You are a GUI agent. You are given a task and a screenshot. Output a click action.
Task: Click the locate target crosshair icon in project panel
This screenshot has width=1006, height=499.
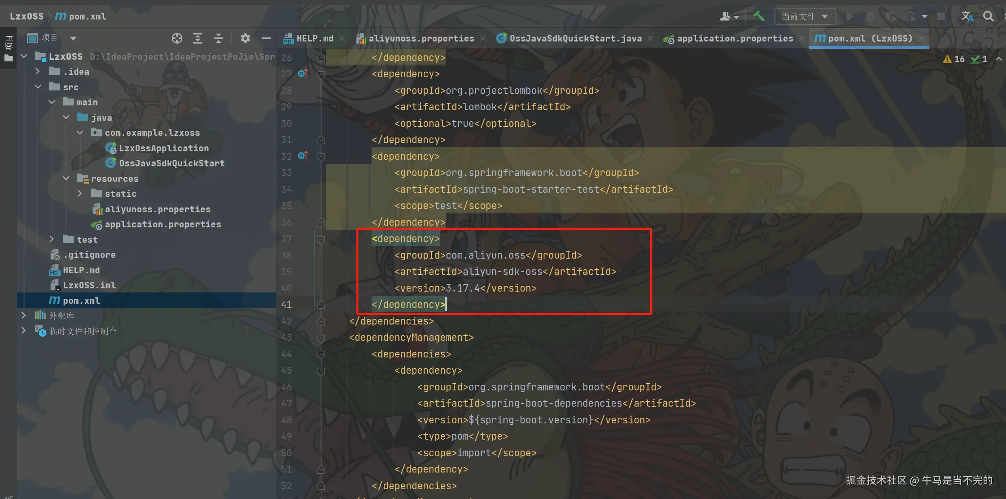point(177,38)
